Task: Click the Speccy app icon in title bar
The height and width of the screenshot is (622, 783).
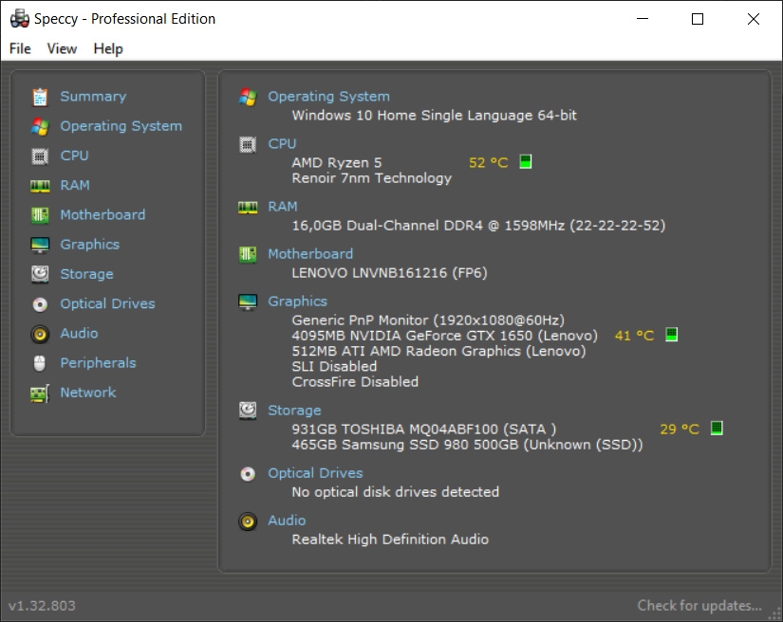Action: [x=20, y=19]
